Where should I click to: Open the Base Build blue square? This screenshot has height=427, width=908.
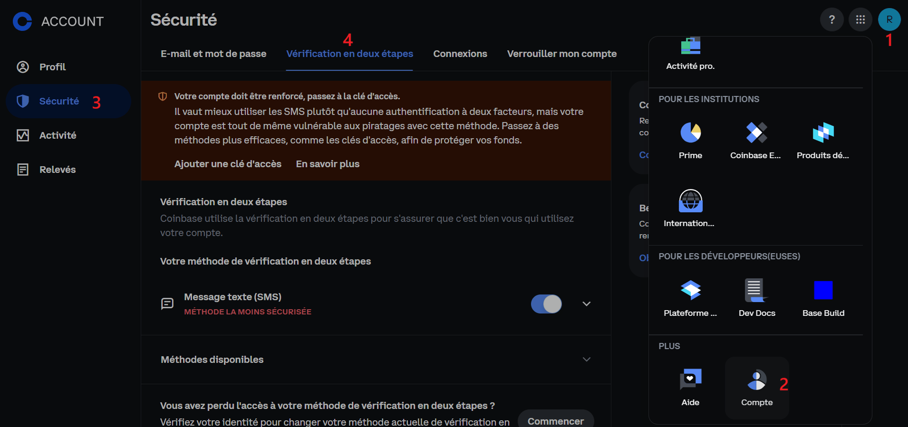coord(823,290)
